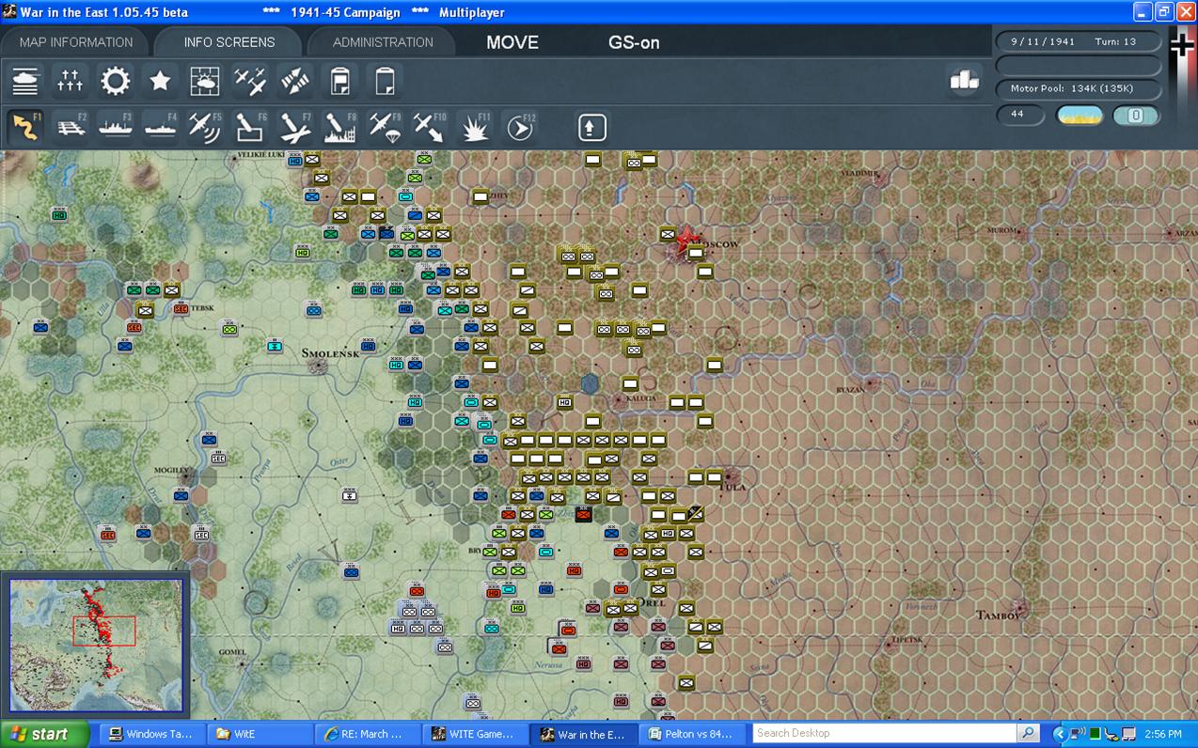Click the F12 end turn icon
Image resolution: width=1198 pixels, height=748 pixels.
pos(520,127)
